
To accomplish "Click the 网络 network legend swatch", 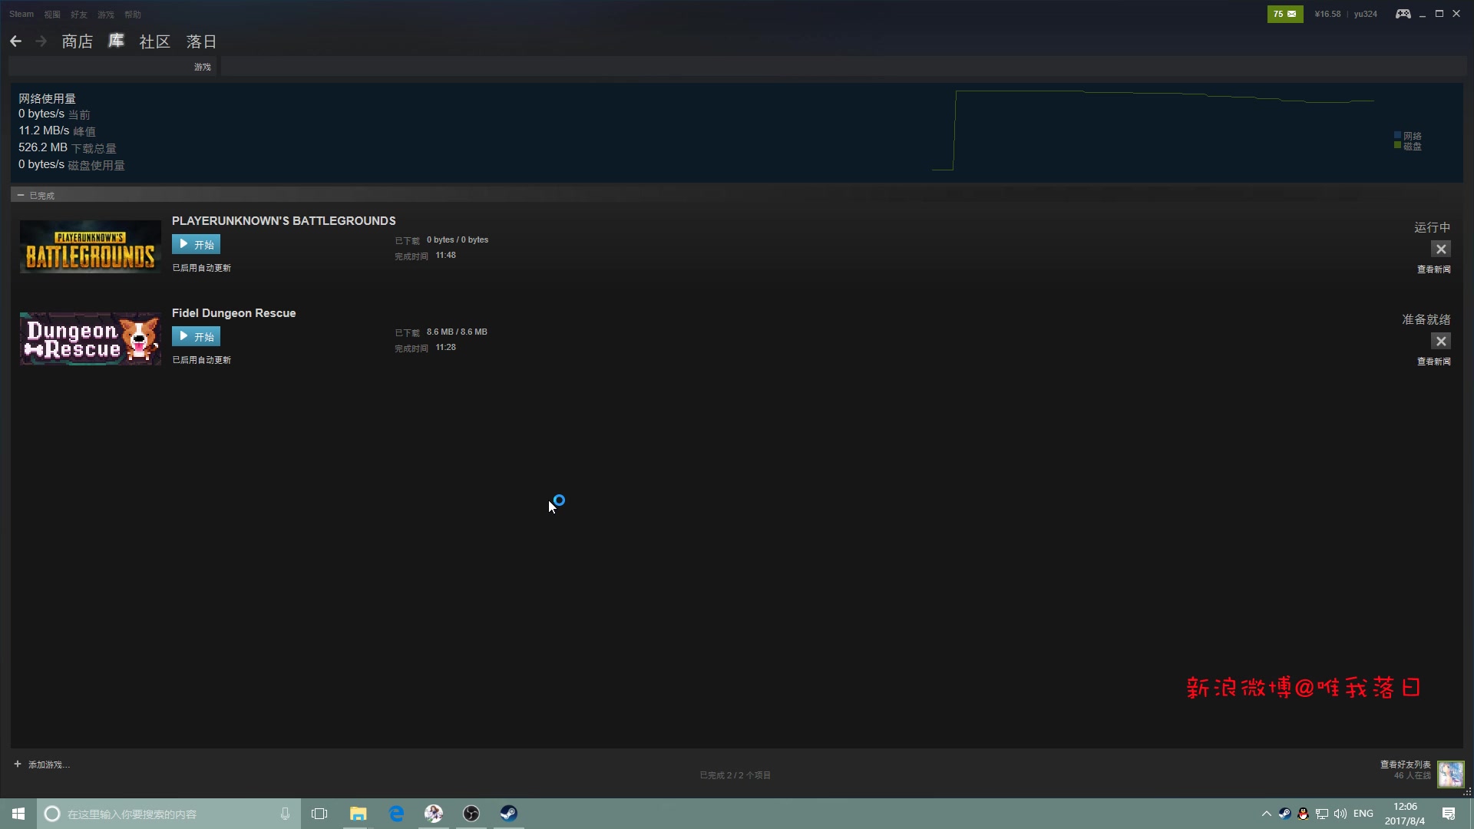I will pos(1397,135).
